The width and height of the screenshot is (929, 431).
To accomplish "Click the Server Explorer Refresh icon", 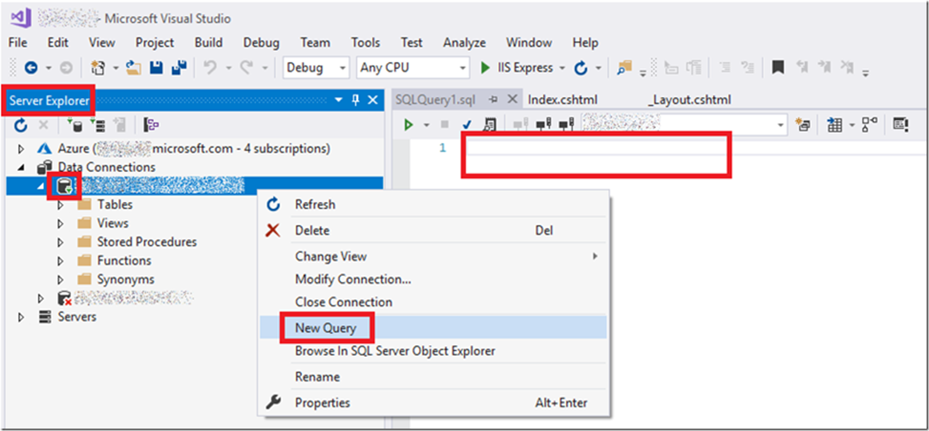I will [x=21, y=125].
